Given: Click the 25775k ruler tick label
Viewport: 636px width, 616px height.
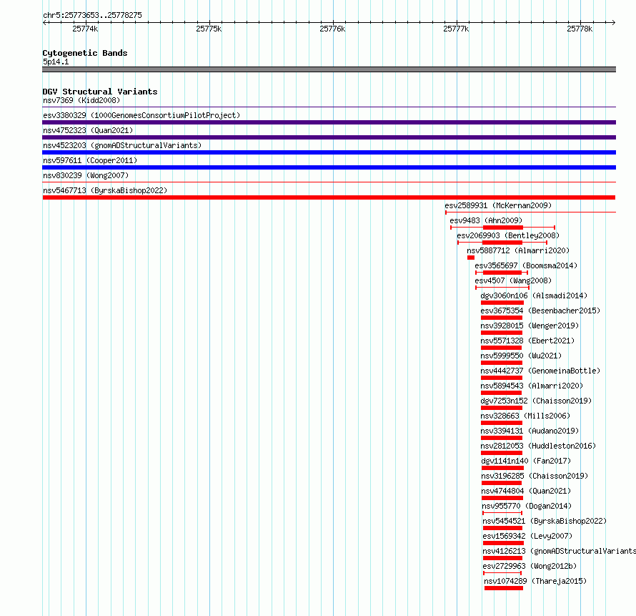Looking at the screenshot, I should point(209,29).
